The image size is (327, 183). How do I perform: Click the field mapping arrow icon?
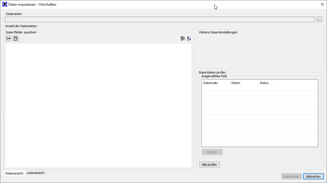(8, 38)
